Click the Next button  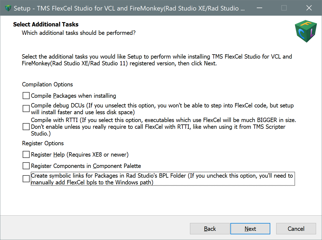pos(250,229)
